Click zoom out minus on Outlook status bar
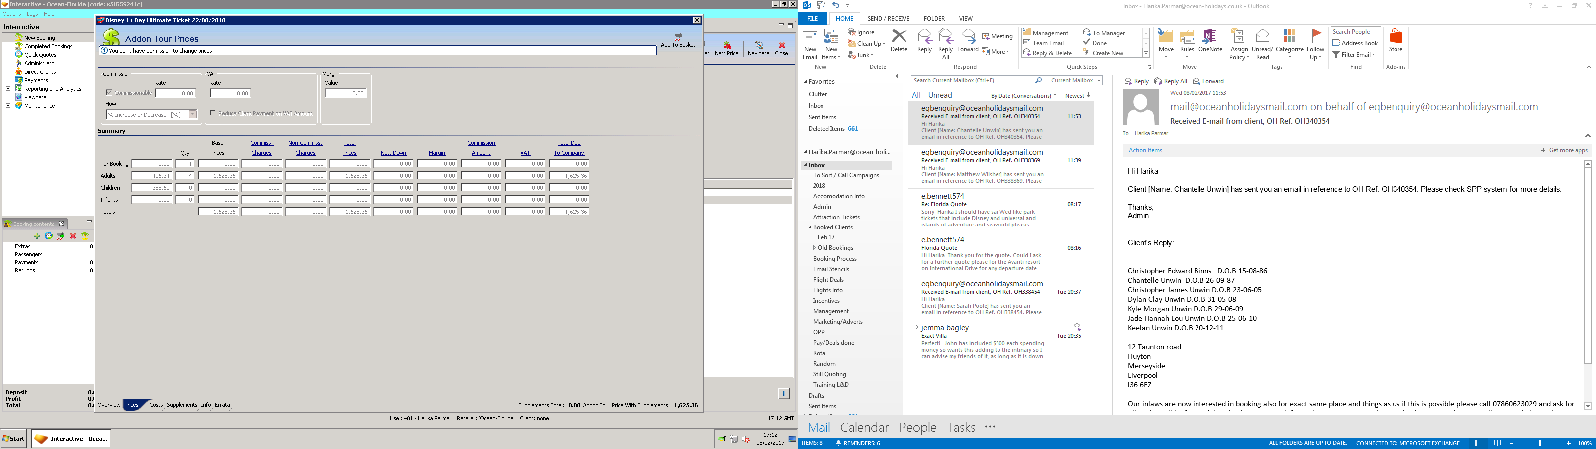Viewport: 1596px width, 449px height. point(1512,444)
